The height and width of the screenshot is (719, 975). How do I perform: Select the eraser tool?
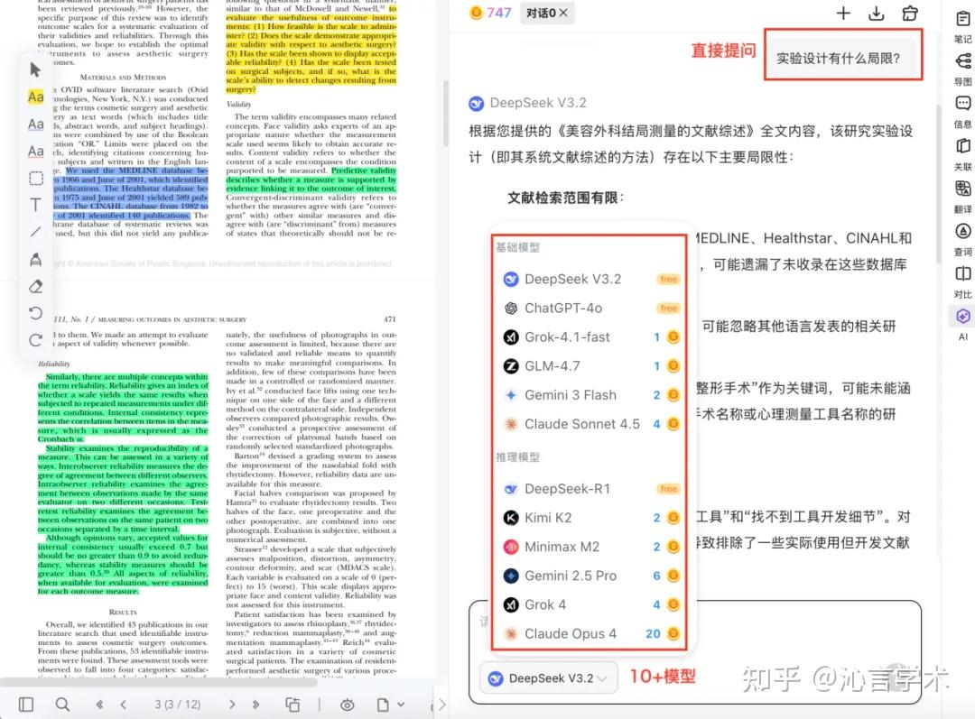[x=35, y=286]
